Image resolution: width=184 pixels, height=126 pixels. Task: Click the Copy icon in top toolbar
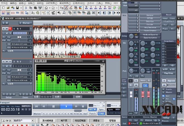[x=31, y=8]
